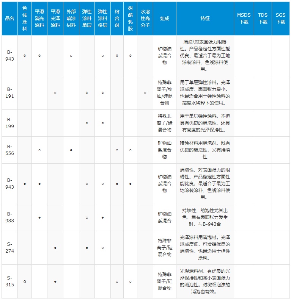Select the 水溶性高分子 column header
The width and height of the screenshot is (291, 300).
click(145, 18)
